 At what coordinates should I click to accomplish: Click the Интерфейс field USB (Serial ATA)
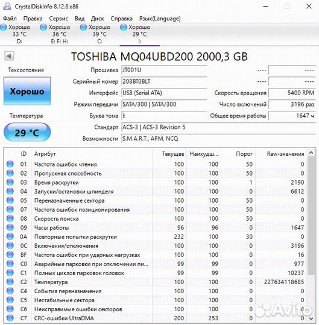164,93
